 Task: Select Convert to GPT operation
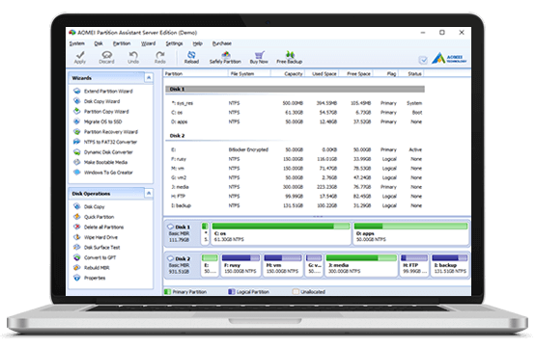coord(95,257)
